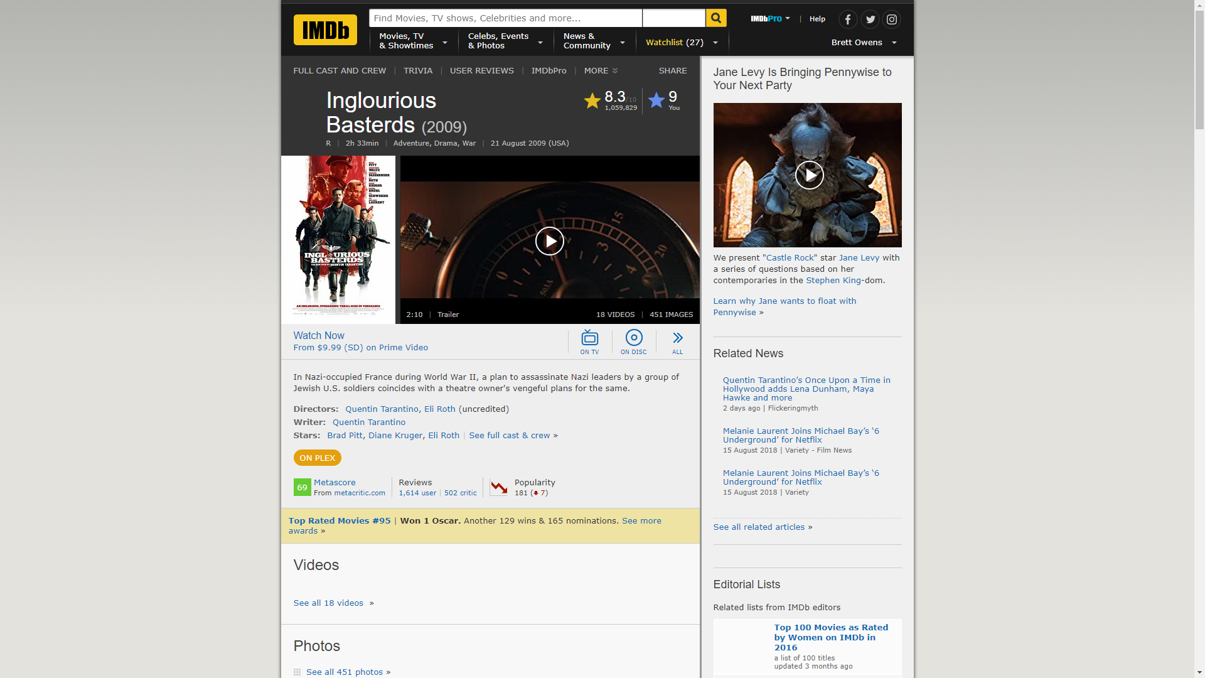Click the scrollbar down arrow
1205x678 pixels.
click(1199, 672)
